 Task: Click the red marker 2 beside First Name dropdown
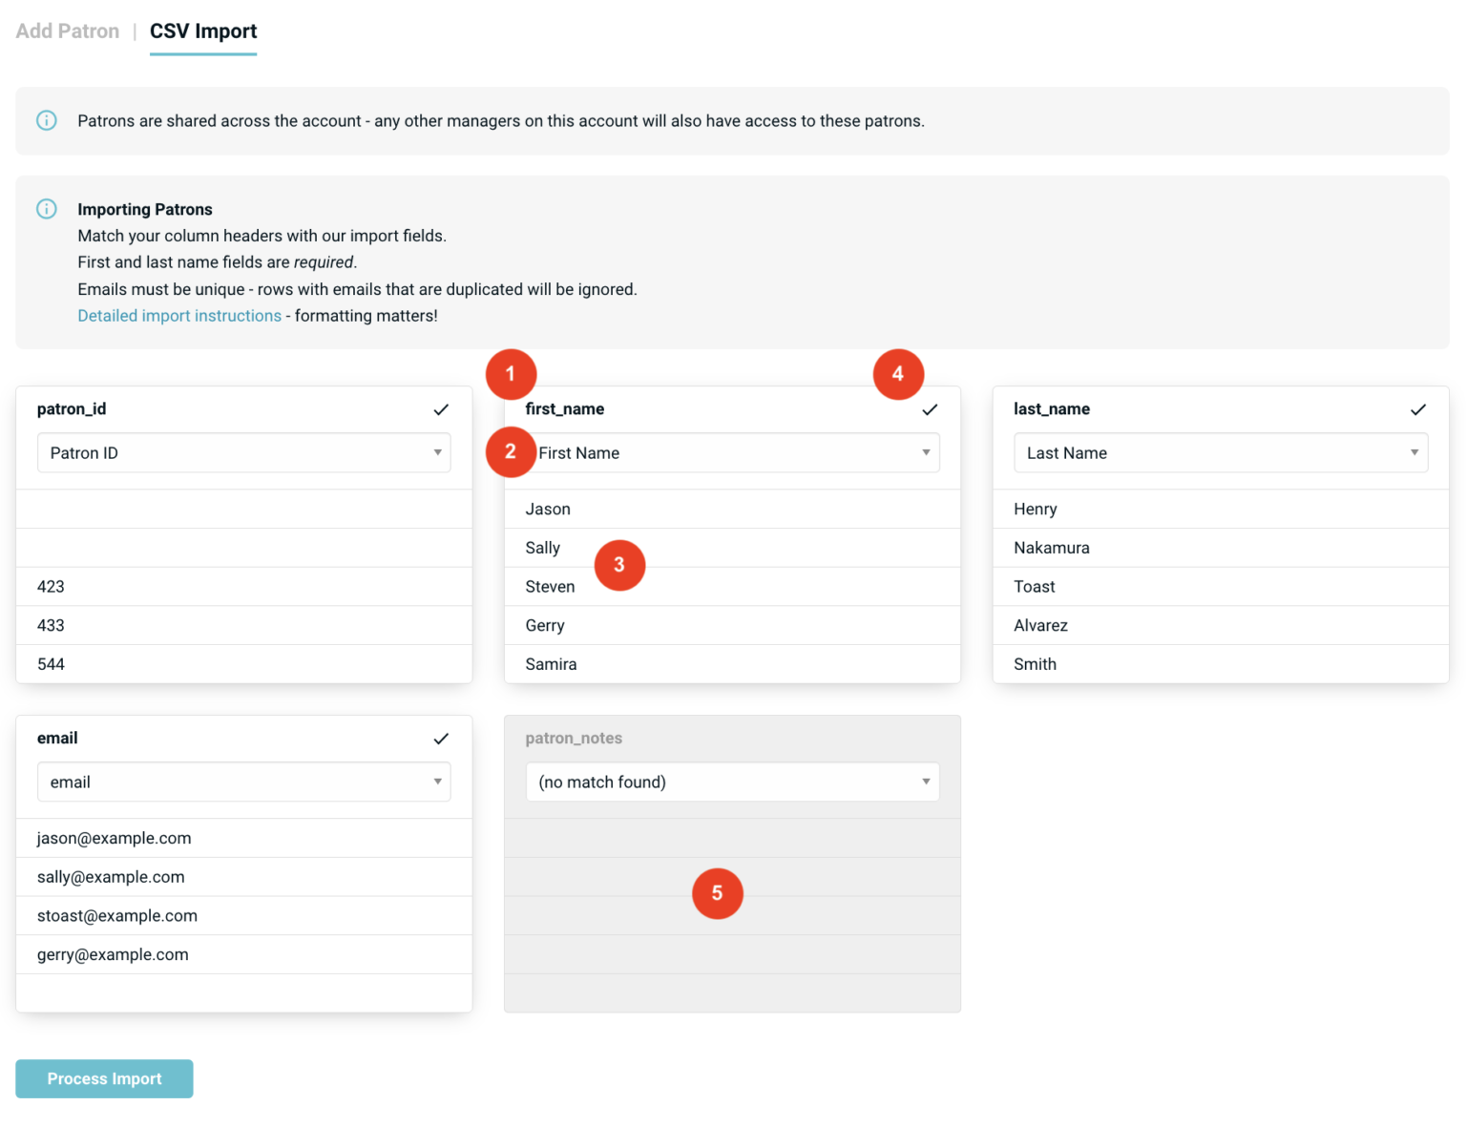click(x=511, y=452)
